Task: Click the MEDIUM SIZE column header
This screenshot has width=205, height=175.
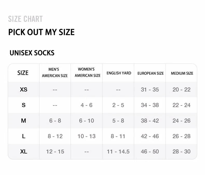Action: coord(182,73)
